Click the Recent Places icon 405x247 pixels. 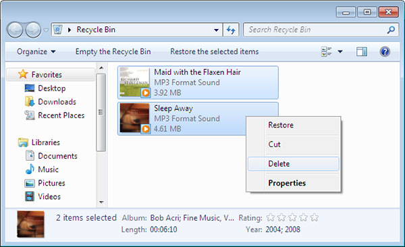(30, 115)
